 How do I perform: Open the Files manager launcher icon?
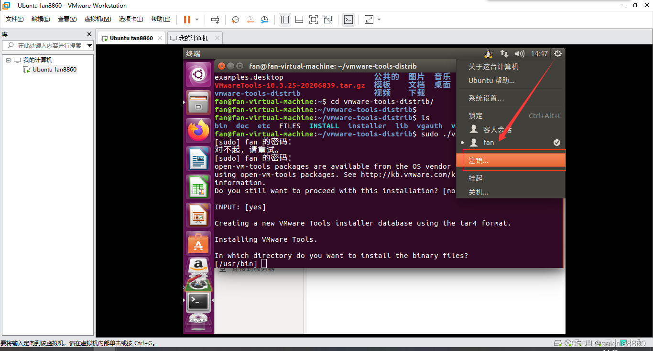(198, 103)
